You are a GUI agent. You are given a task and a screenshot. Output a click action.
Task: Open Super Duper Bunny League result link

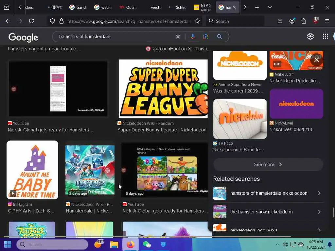[x=162, y=130]
